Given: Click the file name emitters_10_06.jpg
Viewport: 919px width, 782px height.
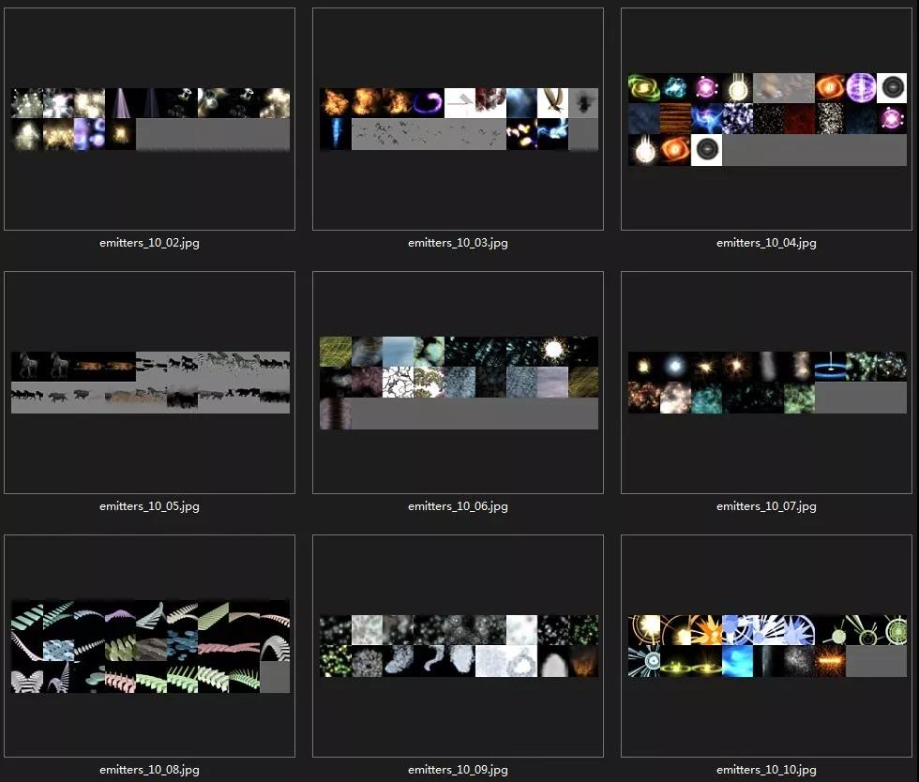Looking at the screenshot, I should click(458, 506).
